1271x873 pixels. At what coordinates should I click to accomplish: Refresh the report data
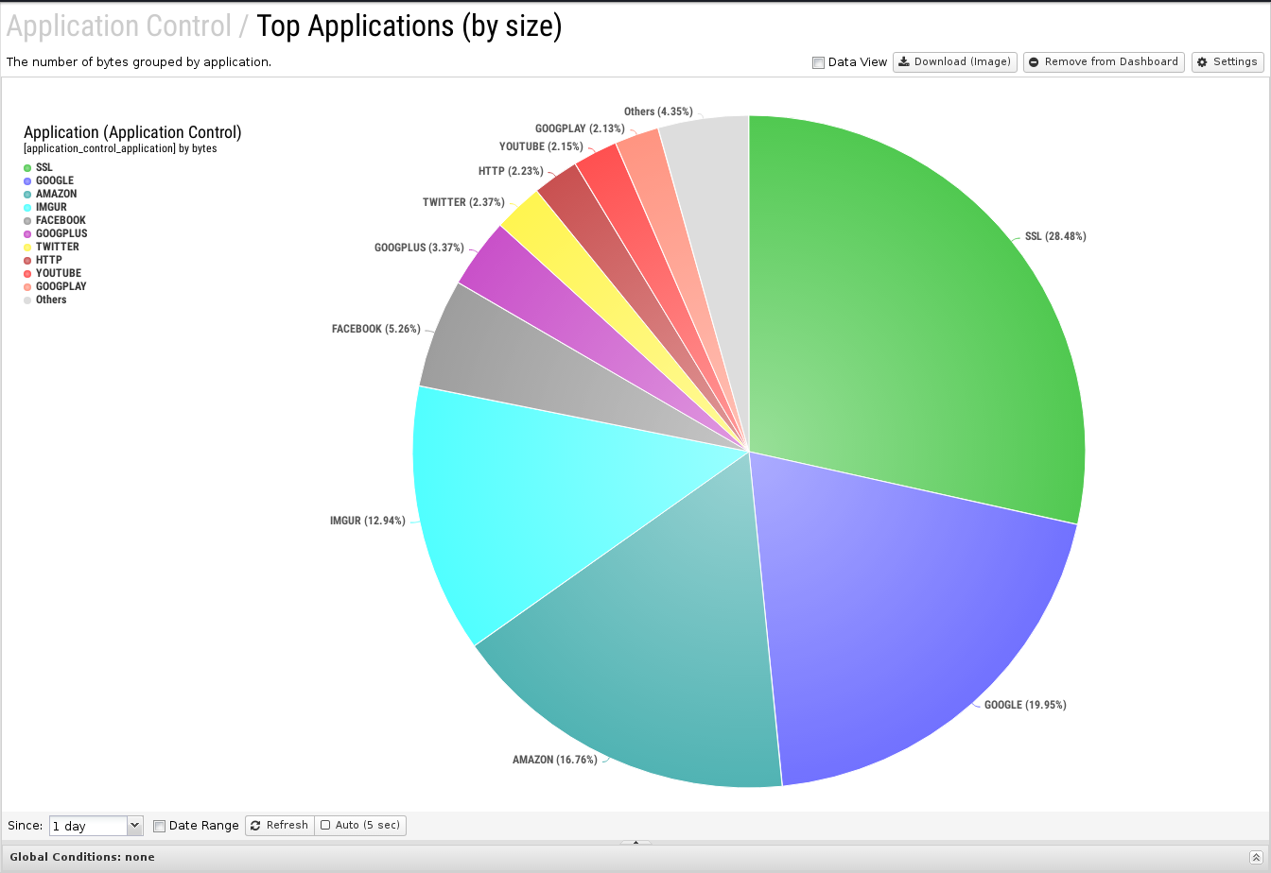tap(279, 826)
